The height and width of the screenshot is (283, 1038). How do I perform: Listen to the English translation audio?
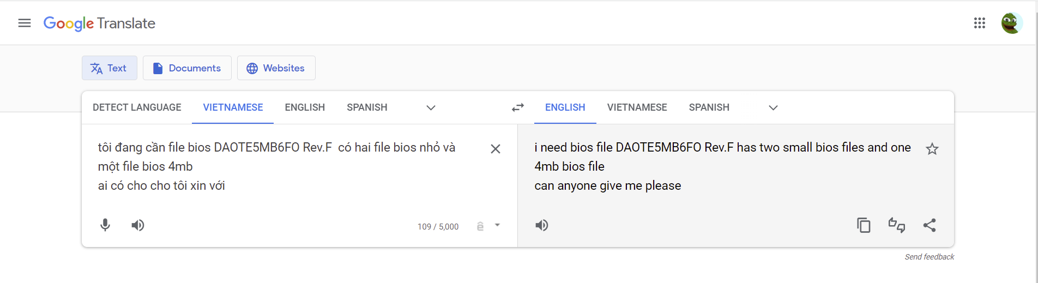[x=542, y=225]
